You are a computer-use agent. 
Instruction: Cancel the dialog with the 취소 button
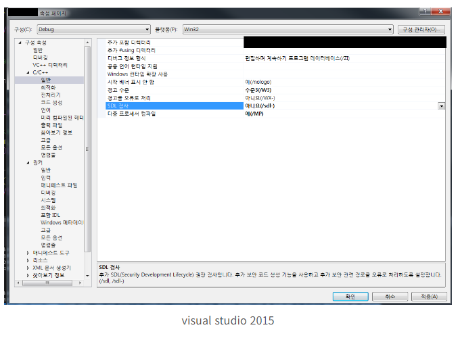[390, 296]
